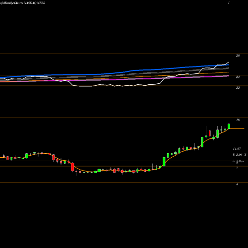
Task: Click the blue moving average line
Action: tap(115, 73)
